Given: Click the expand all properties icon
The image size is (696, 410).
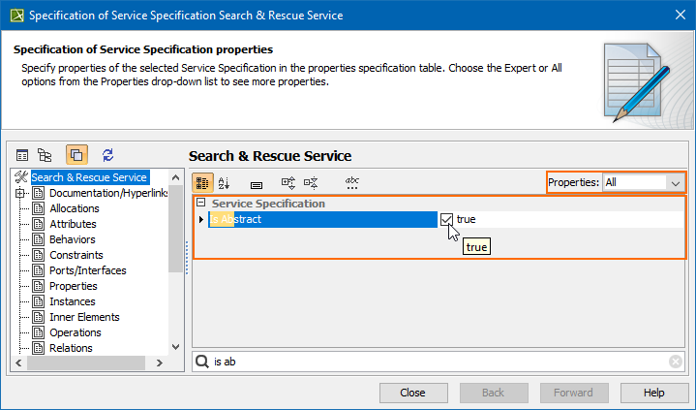Looking at the screenshot, I should click(x=287, y=182).
